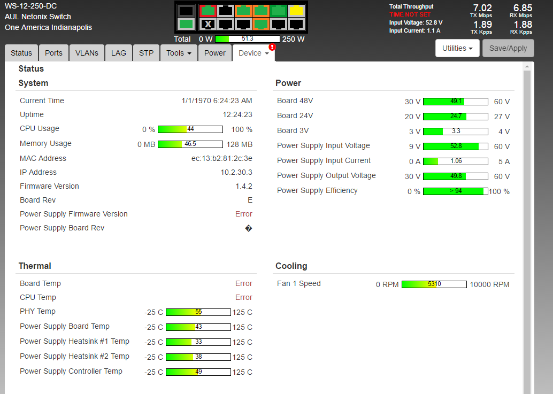
Task: Go to the STP tab
Action: coord(146,53)
